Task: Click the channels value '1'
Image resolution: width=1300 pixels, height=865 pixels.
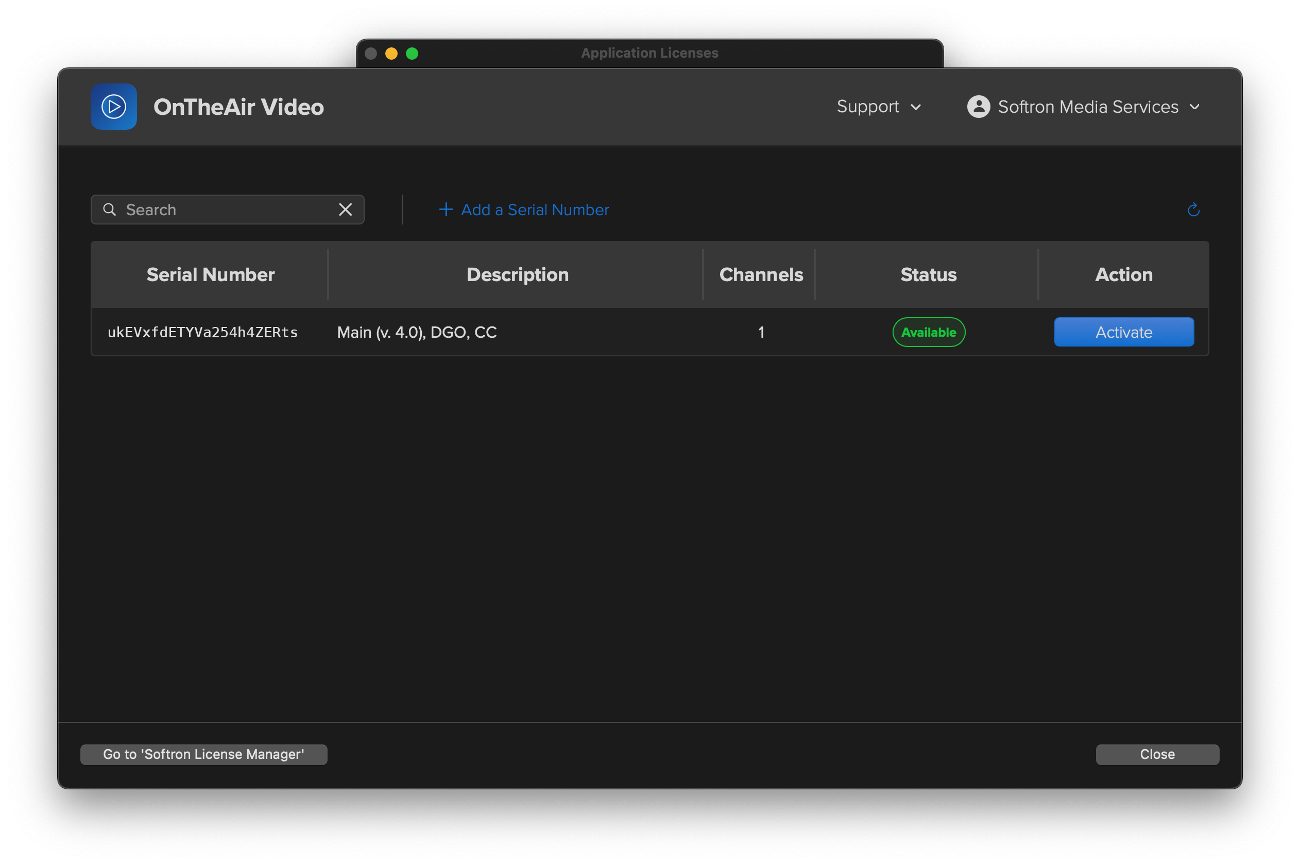Action: pyautogui.click(x=761, y=332)
